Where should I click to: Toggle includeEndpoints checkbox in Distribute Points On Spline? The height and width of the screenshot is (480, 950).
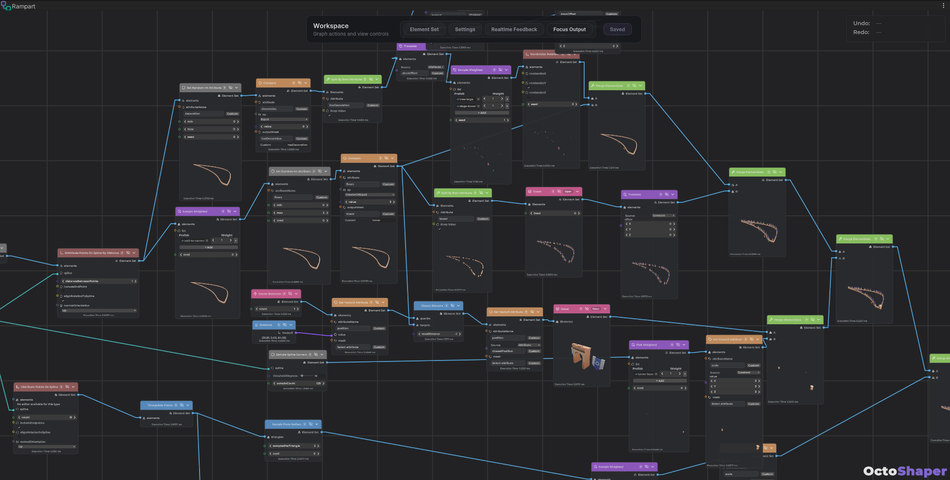tap(19, 427)
